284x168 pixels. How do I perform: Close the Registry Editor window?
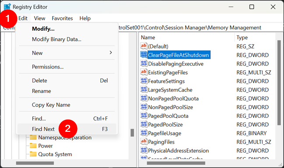[273, 7]
